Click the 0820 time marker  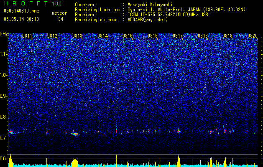point(253,36)
